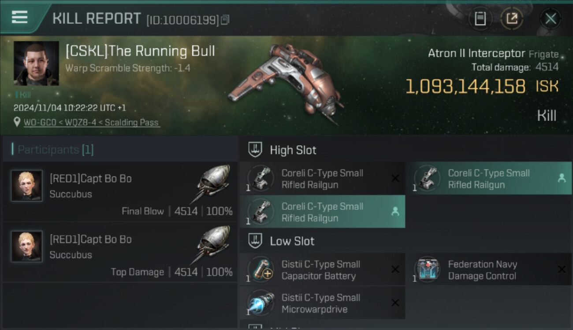Viewport: 573px width, 330px height.
Task: Expand the Low Slot section
Action: [x=281, y=241]
